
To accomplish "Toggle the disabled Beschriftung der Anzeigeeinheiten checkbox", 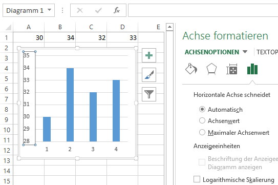I will pyautogui.click(x=202, y=162).
